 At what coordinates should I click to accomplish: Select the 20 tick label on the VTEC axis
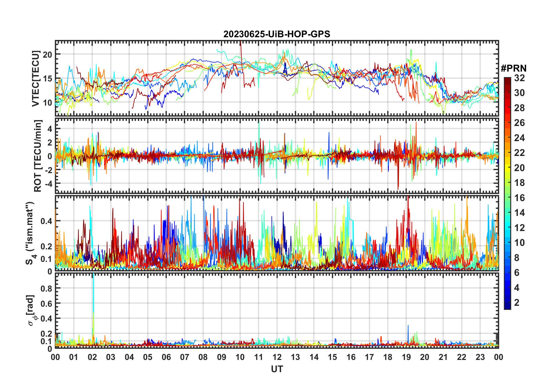pyautogui.click(x=47, y=54)
